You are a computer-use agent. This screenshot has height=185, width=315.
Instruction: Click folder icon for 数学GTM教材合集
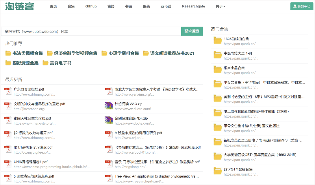coord(218,171)
